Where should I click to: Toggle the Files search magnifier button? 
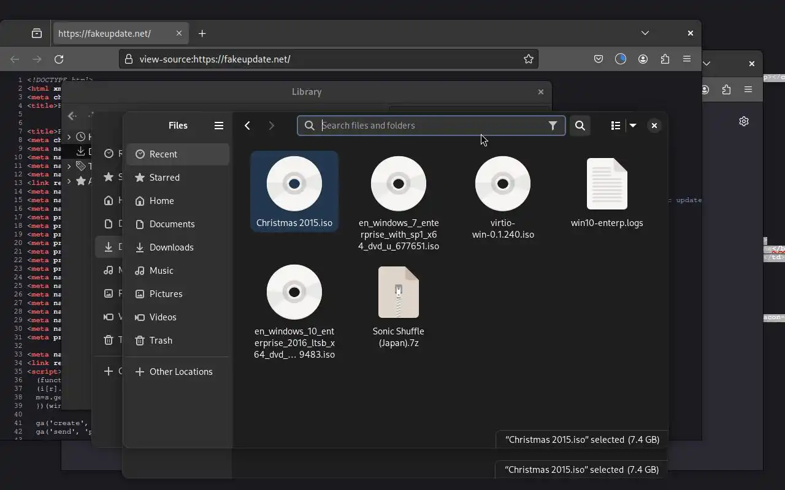click(x=580, y=126)
